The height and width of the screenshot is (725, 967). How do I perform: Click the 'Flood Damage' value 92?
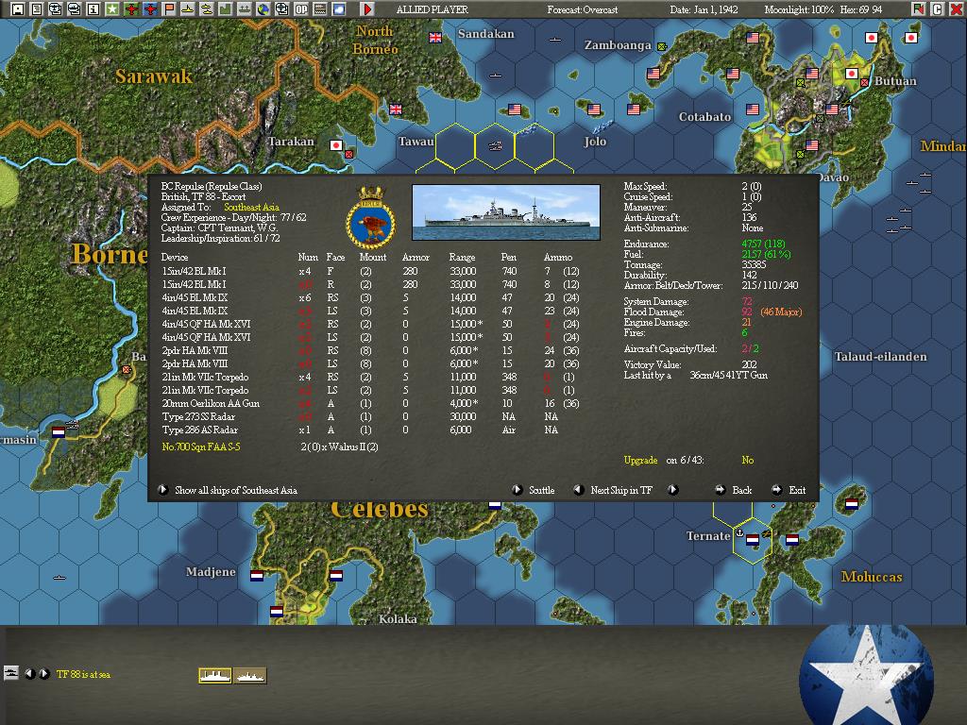point(747,312)
